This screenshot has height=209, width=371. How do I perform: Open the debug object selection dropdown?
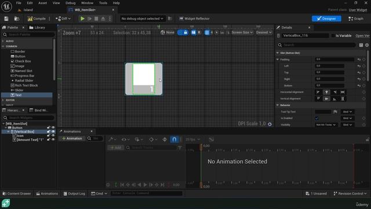coord(142,19)
